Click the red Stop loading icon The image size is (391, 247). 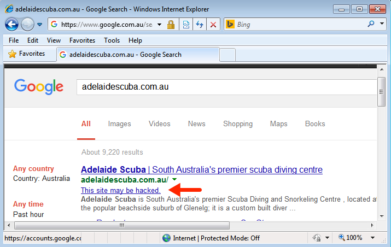213,25
